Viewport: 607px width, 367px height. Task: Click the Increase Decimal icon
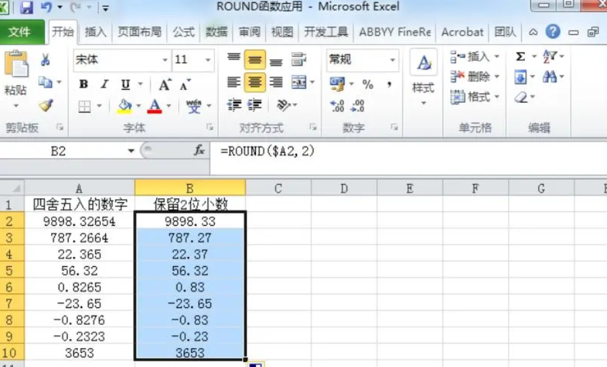[x=337, y=105]
